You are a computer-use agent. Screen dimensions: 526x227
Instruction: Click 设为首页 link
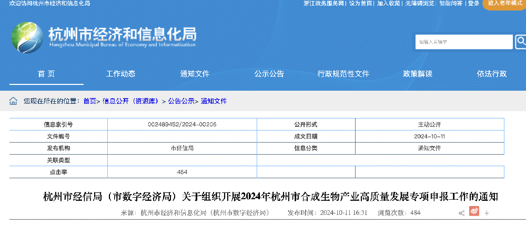click(x=361, y=3)
